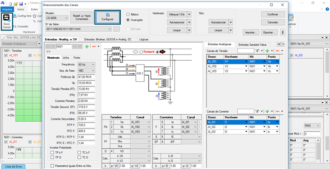The width and height of the screenshot is (330, 169).
Task: Open the Frequência 60 Hz dropdown
Action: (x=86, y=64)
